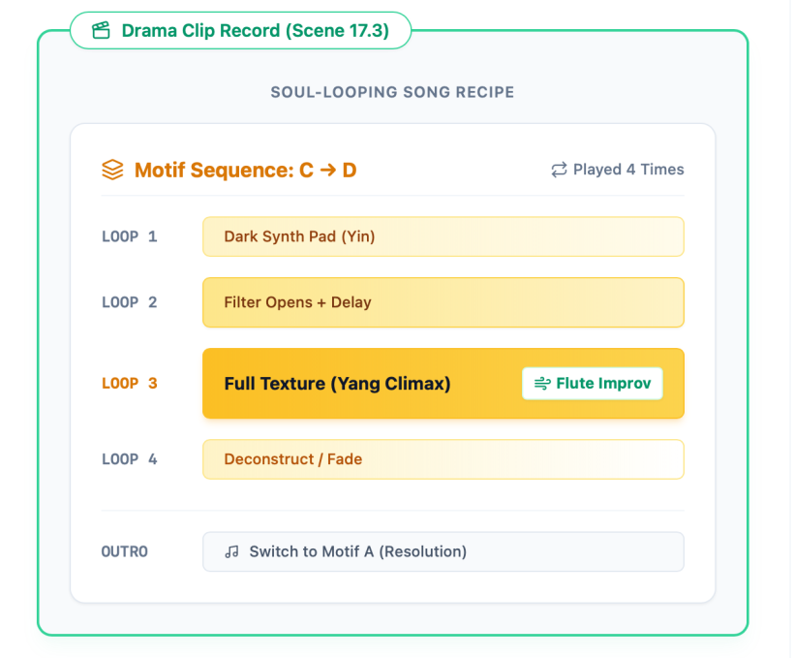Click the clapperboard icon beside Drama Clip Record
Screen dimensions: 794x658
click(x=101, y=30)
